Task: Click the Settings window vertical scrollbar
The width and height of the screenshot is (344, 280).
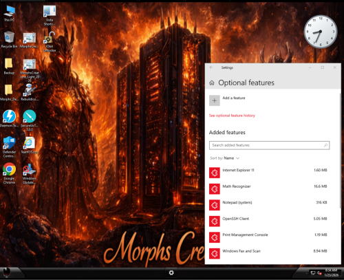Action: (341, 151)
